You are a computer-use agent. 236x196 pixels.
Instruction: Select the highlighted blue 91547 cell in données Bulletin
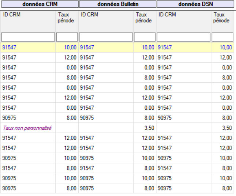106,48
